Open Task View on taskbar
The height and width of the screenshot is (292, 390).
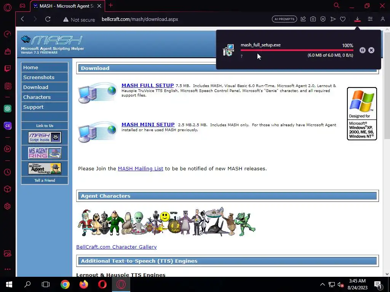click(46, 284)
